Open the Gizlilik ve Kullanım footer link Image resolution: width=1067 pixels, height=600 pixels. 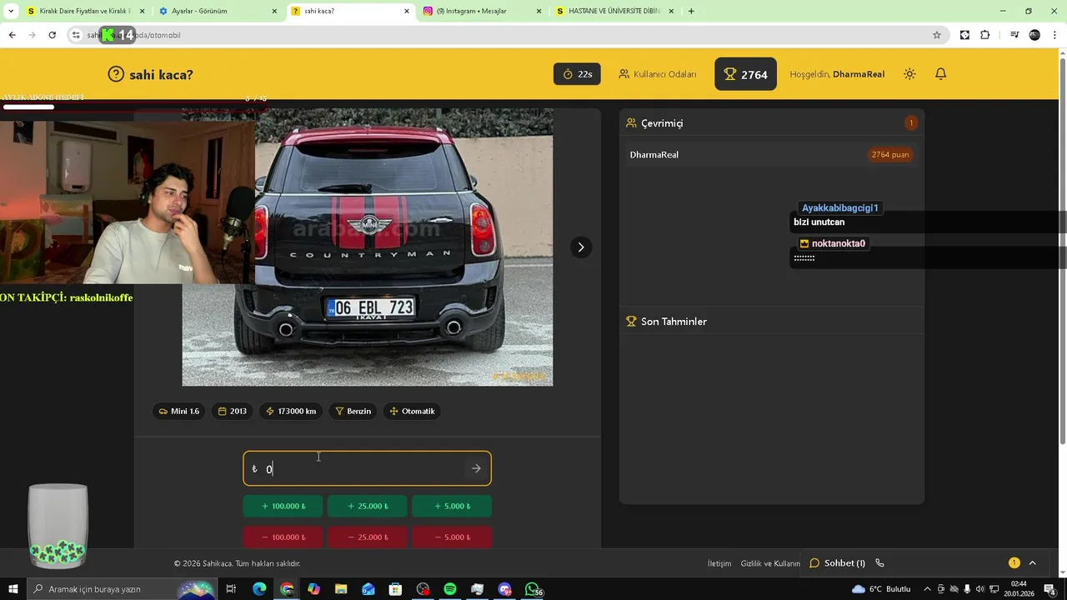tap(770, 563)
